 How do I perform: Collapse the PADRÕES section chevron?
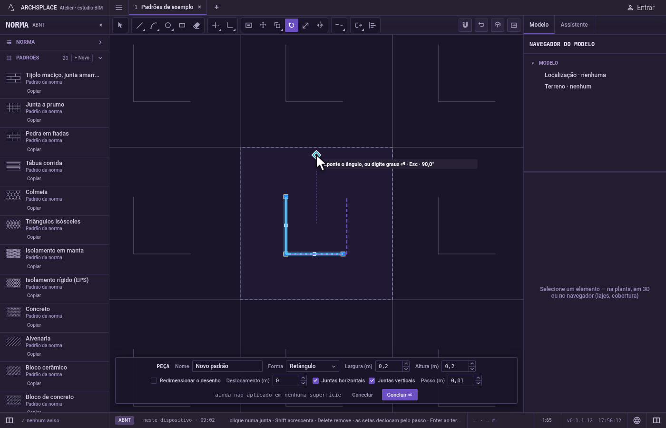pos(100,58)
